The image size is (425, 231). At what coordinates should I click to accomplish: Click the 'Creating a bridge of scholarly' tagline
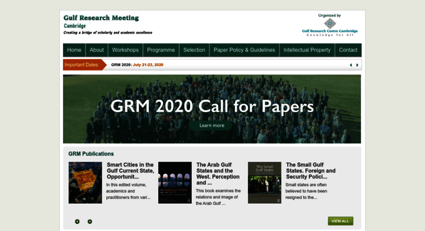[108, 33]
